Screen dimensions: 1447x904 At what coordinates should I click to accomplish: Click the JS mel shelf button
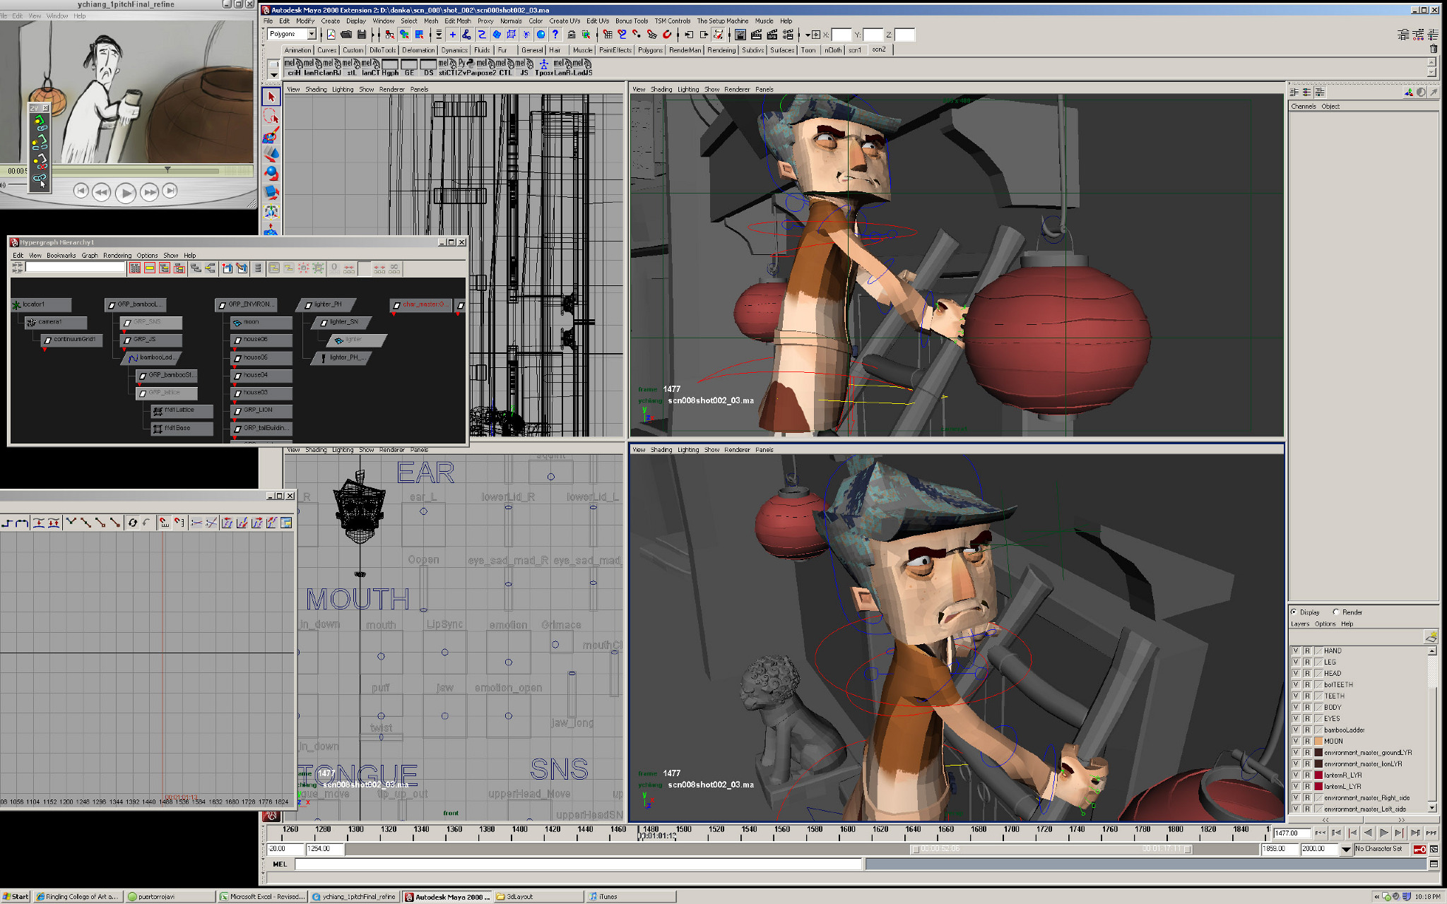point(524,67)
